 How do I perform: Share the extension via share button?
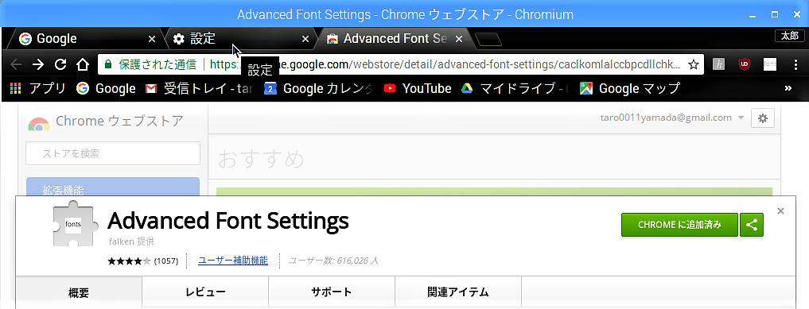coord(752,225)
